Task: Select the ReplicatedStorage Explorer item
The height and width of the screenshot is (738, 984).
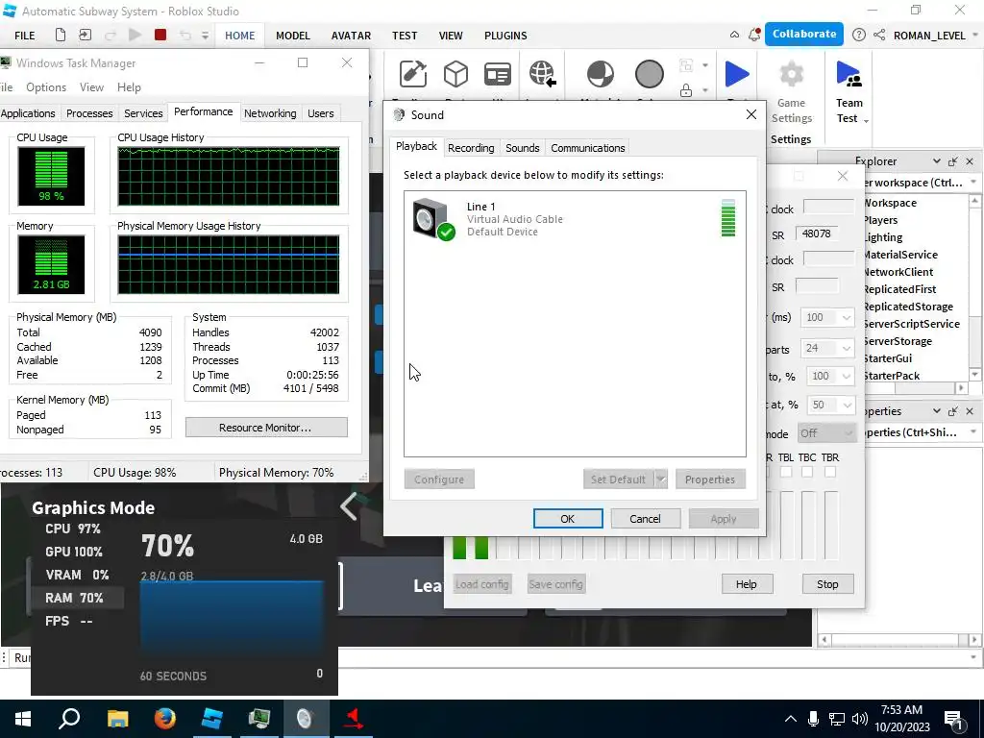Action: pos(908,307)
